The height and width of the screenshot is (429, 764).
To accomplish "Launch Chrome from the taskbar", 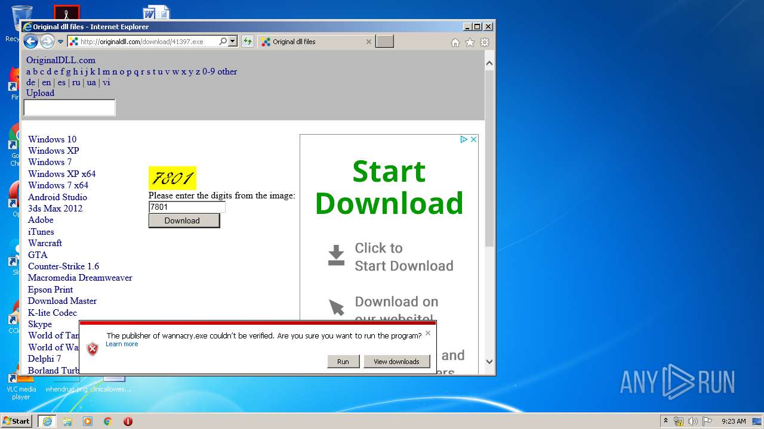I will (x=108, y=421).
